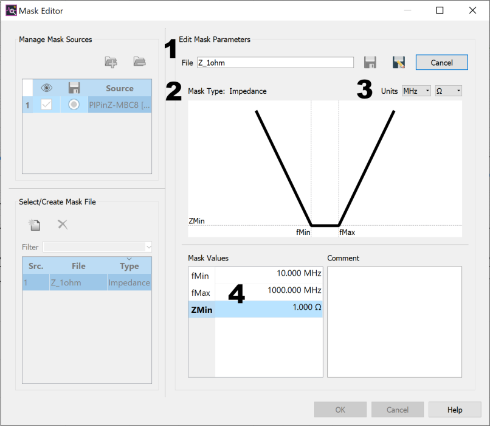Open the Ω impedance units dropdown

click(448, 91)
